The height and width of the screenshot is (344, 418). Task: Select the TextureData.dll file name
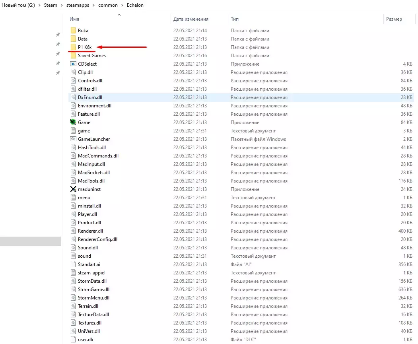(93, 315)
